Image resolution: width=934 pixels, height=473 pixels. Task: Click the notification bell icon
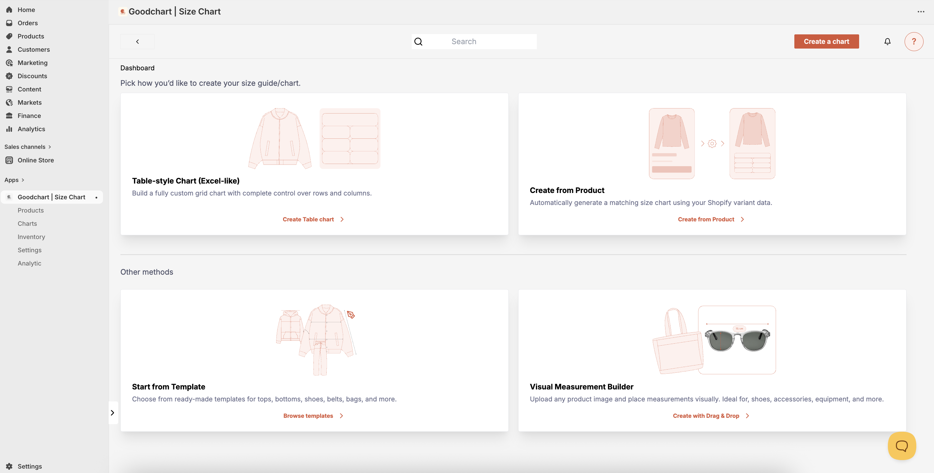(887, 42)
